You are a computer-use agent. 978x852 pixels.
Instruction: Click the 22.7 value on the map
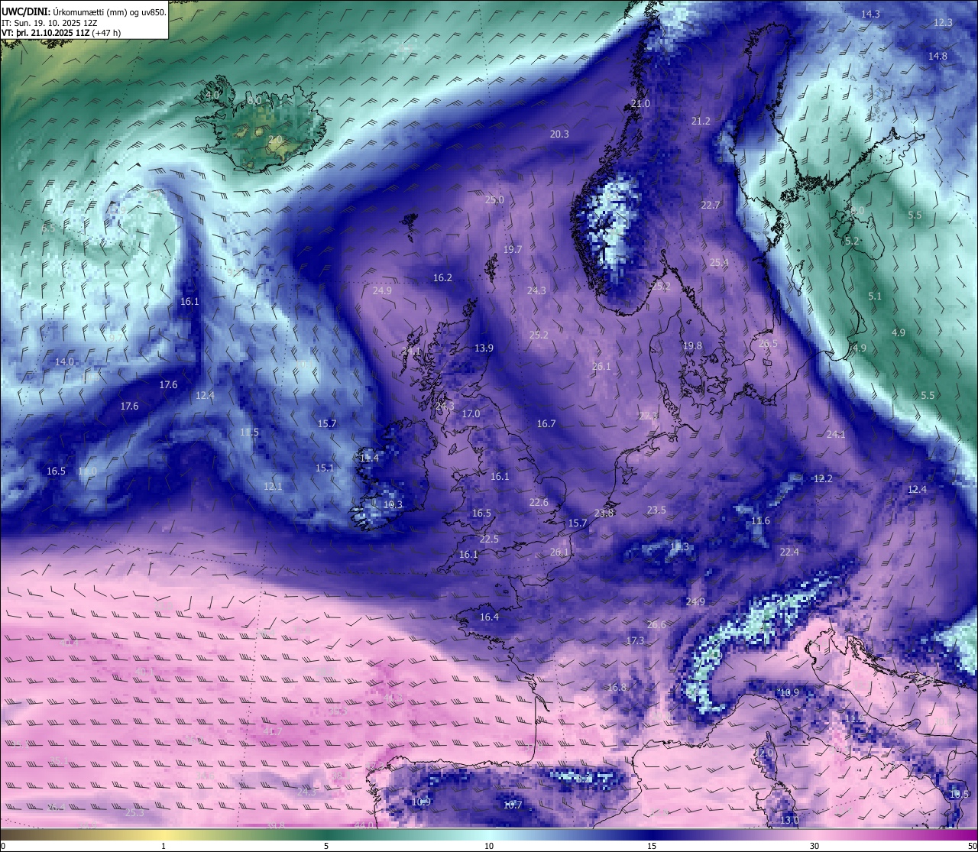[711, 206]
